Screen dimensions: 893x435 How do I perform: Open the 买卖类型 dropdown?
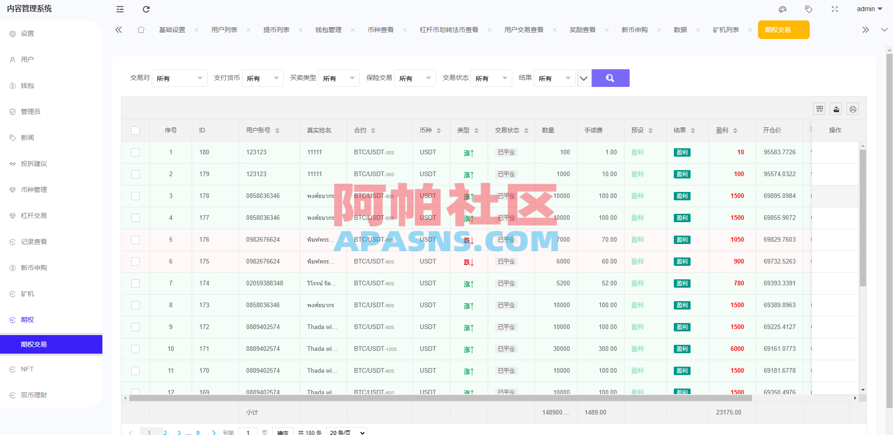click(338, 78)
